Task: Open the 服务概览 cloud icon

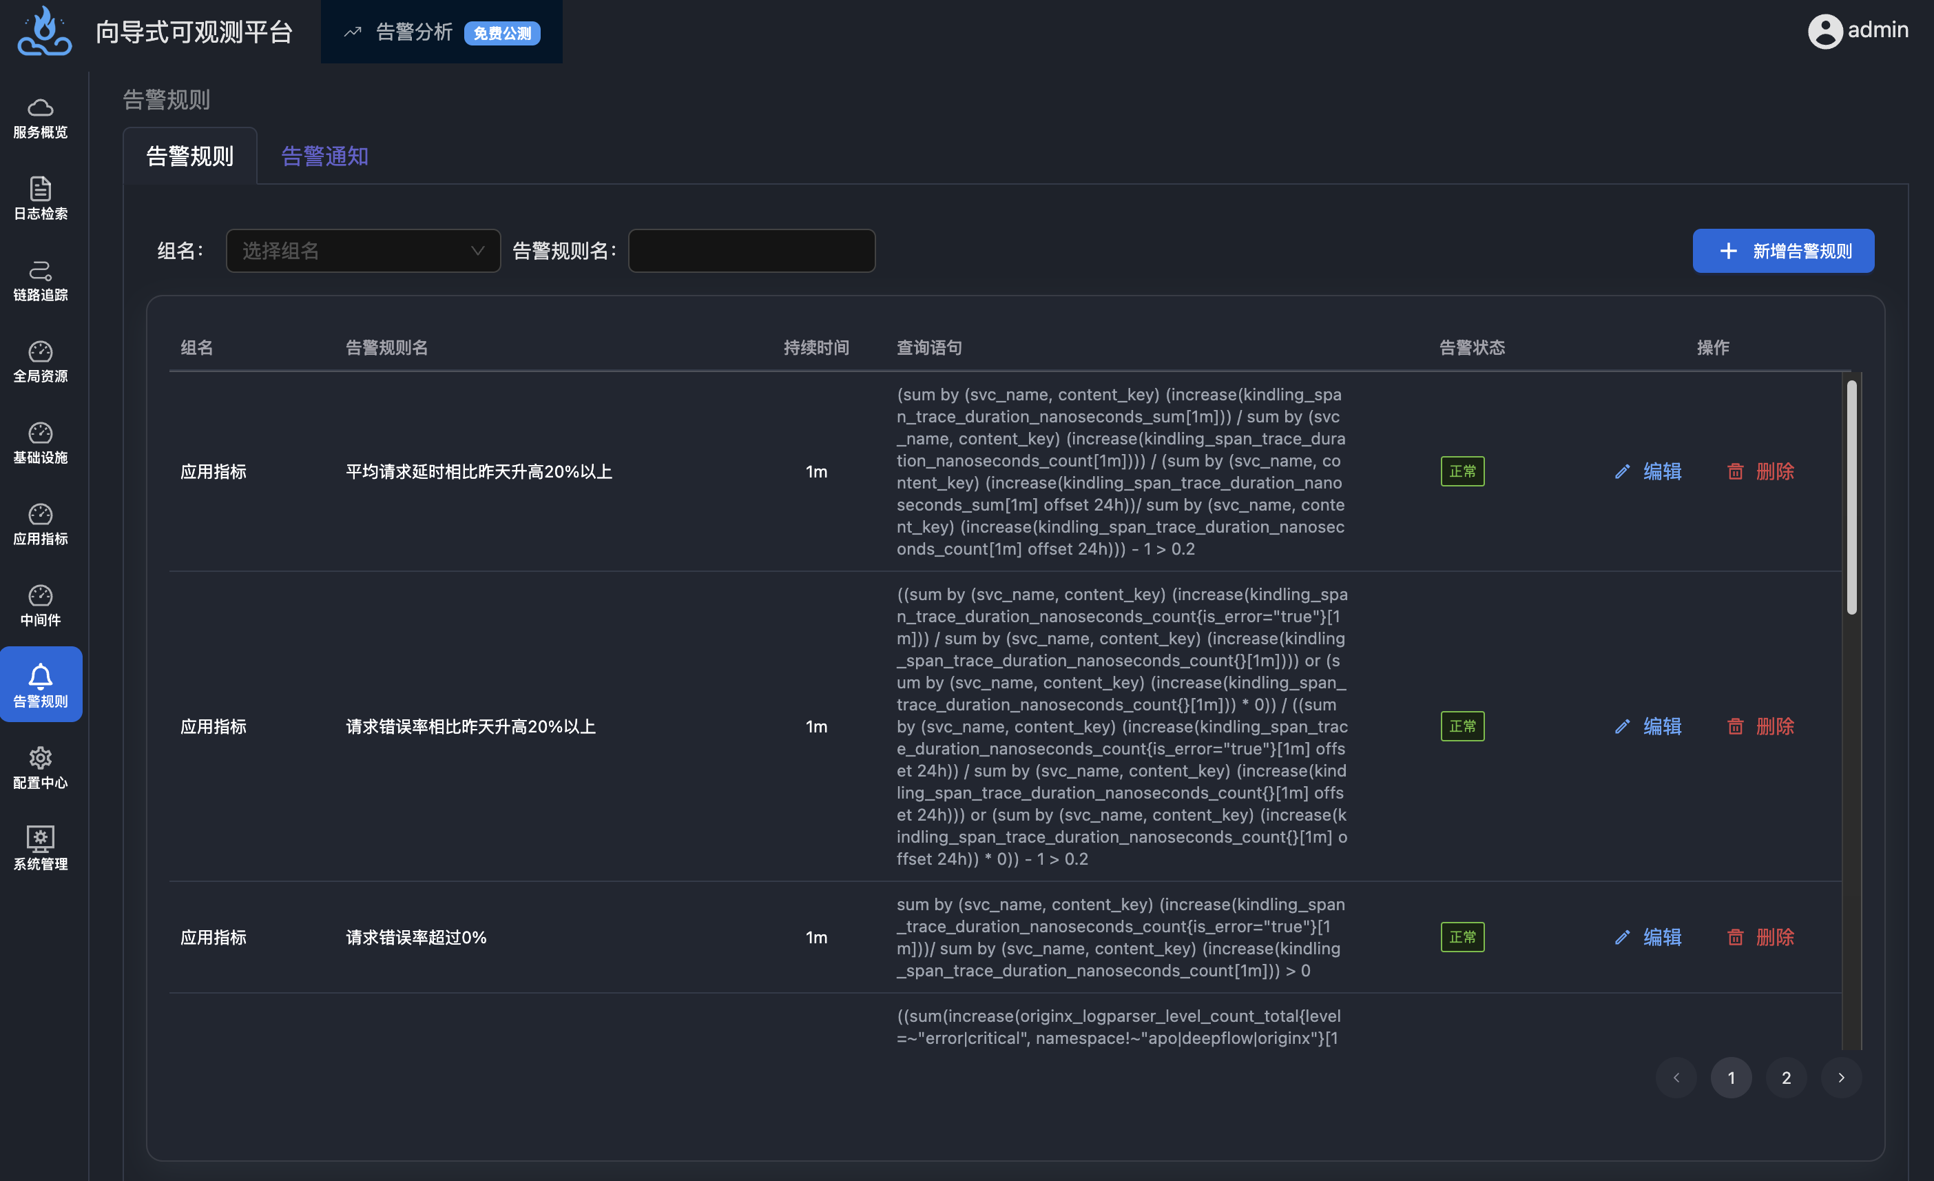Action: pyautogui.click(x=40, y=107)
